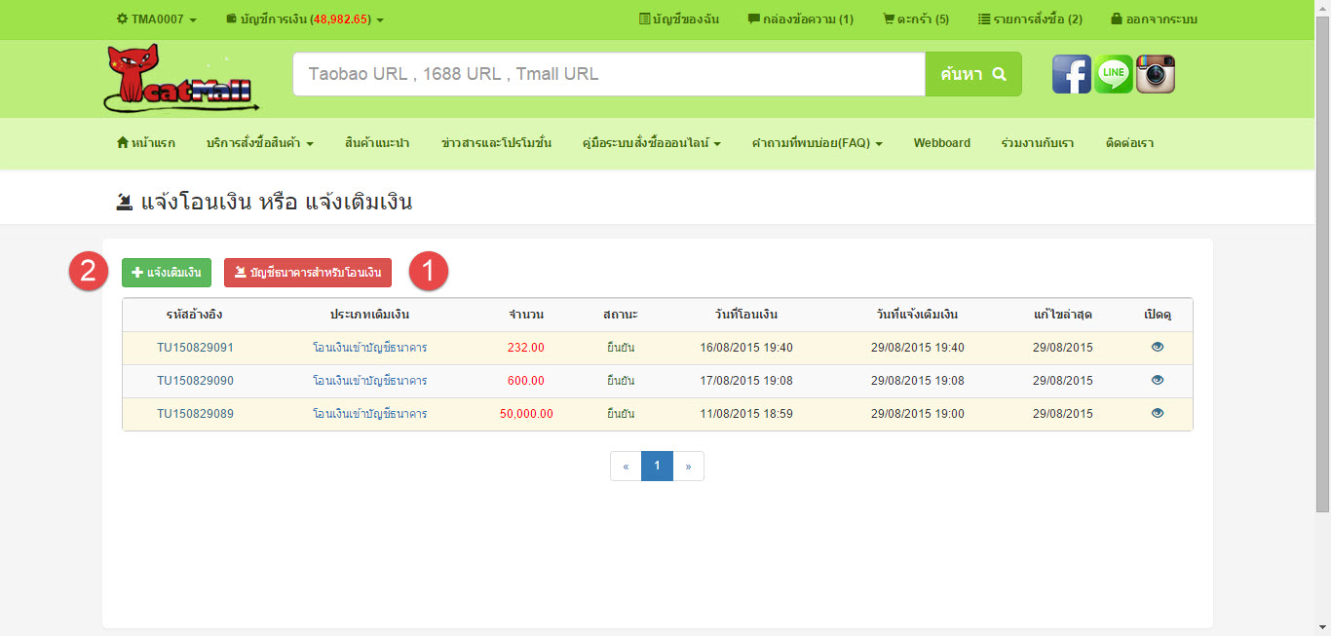View details of TU150829090 with eye icon
Screen dimensions: 1331x636
[1158, 380]
